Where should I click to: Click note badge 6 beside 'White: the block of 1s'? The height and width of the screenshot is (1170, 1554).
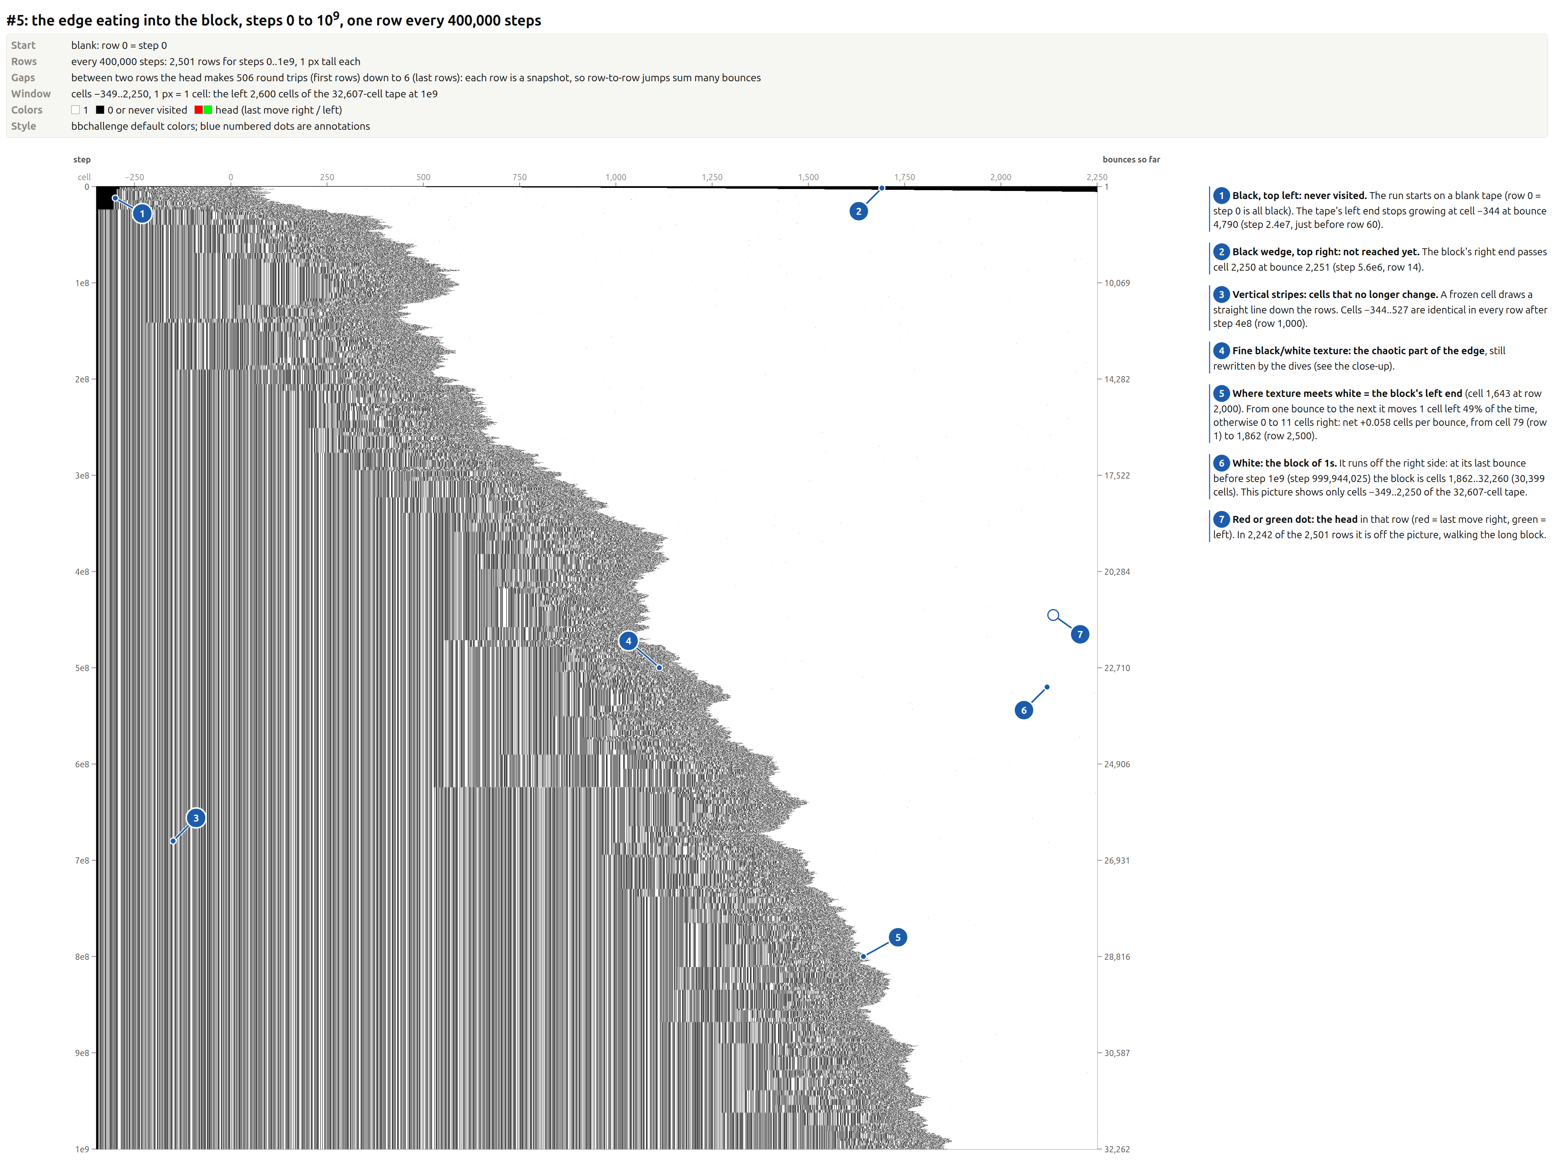point(1222,464)
